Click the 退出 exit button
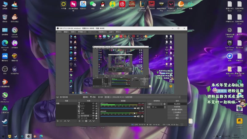 tap(177, 118)
